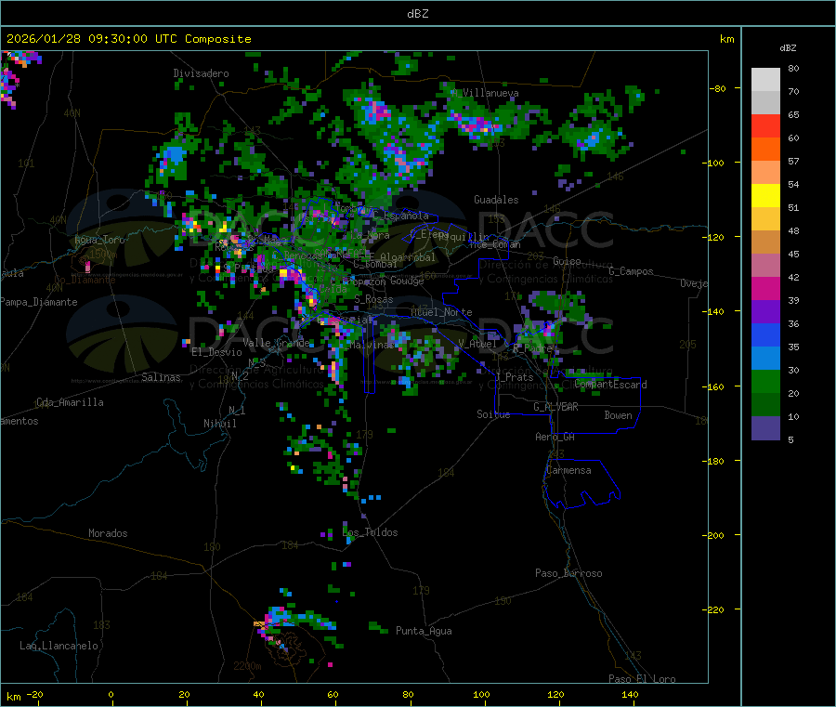Select the Nihuil place label
Image resolution: width=836 pixels, height=707 pixels.
tap(219, 424)
